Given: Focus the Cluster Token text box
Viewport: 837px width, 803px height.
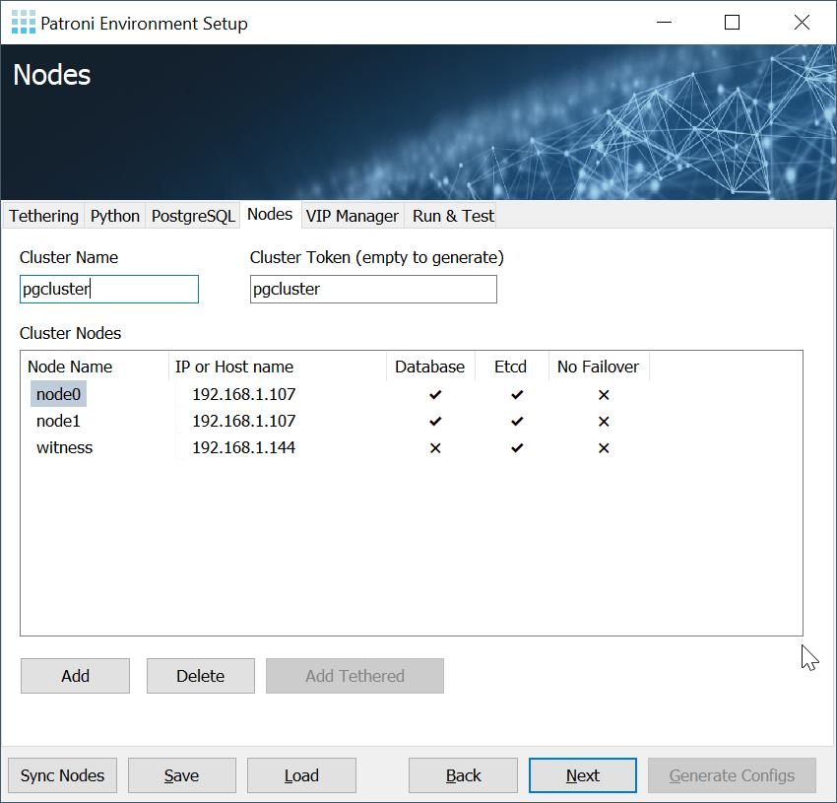Looking at the screenshot, I should pos(372,289).
